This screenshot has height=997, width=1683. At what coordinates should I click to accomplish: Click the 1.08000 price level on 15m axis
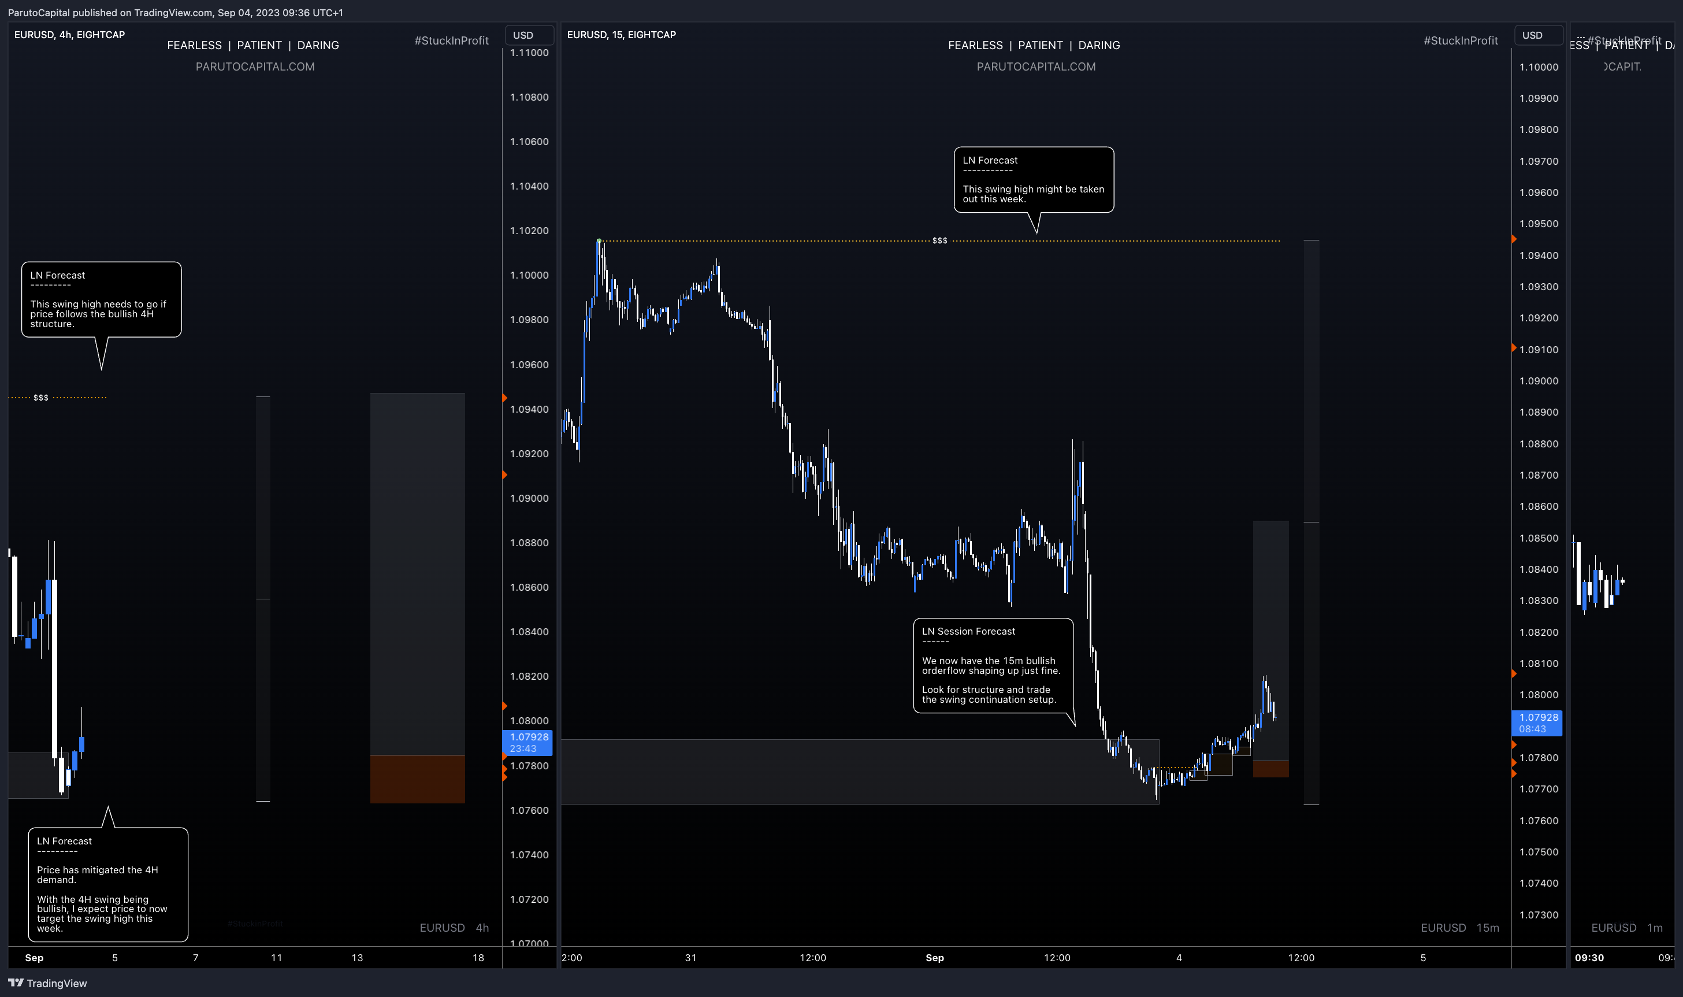tap(1539, 695)
